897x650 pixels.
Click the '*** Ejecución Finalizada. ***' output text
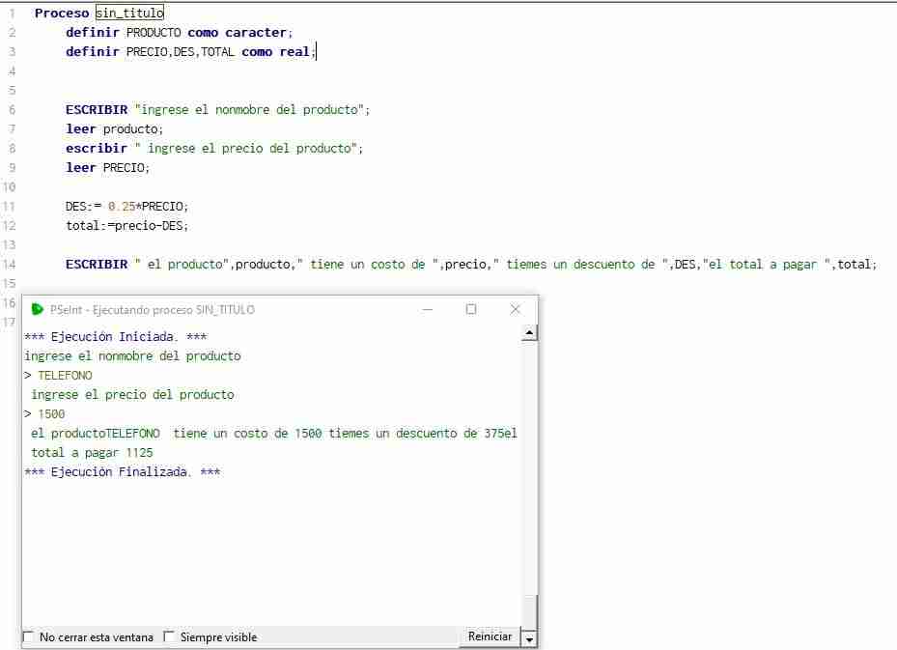click(123, 472)
